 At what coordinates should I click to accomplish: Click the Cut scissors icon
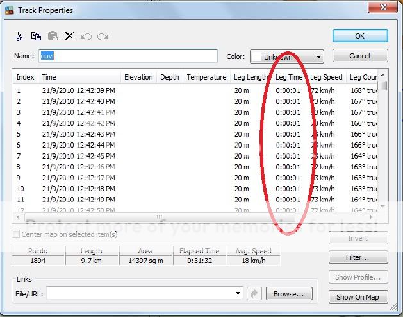20,37
